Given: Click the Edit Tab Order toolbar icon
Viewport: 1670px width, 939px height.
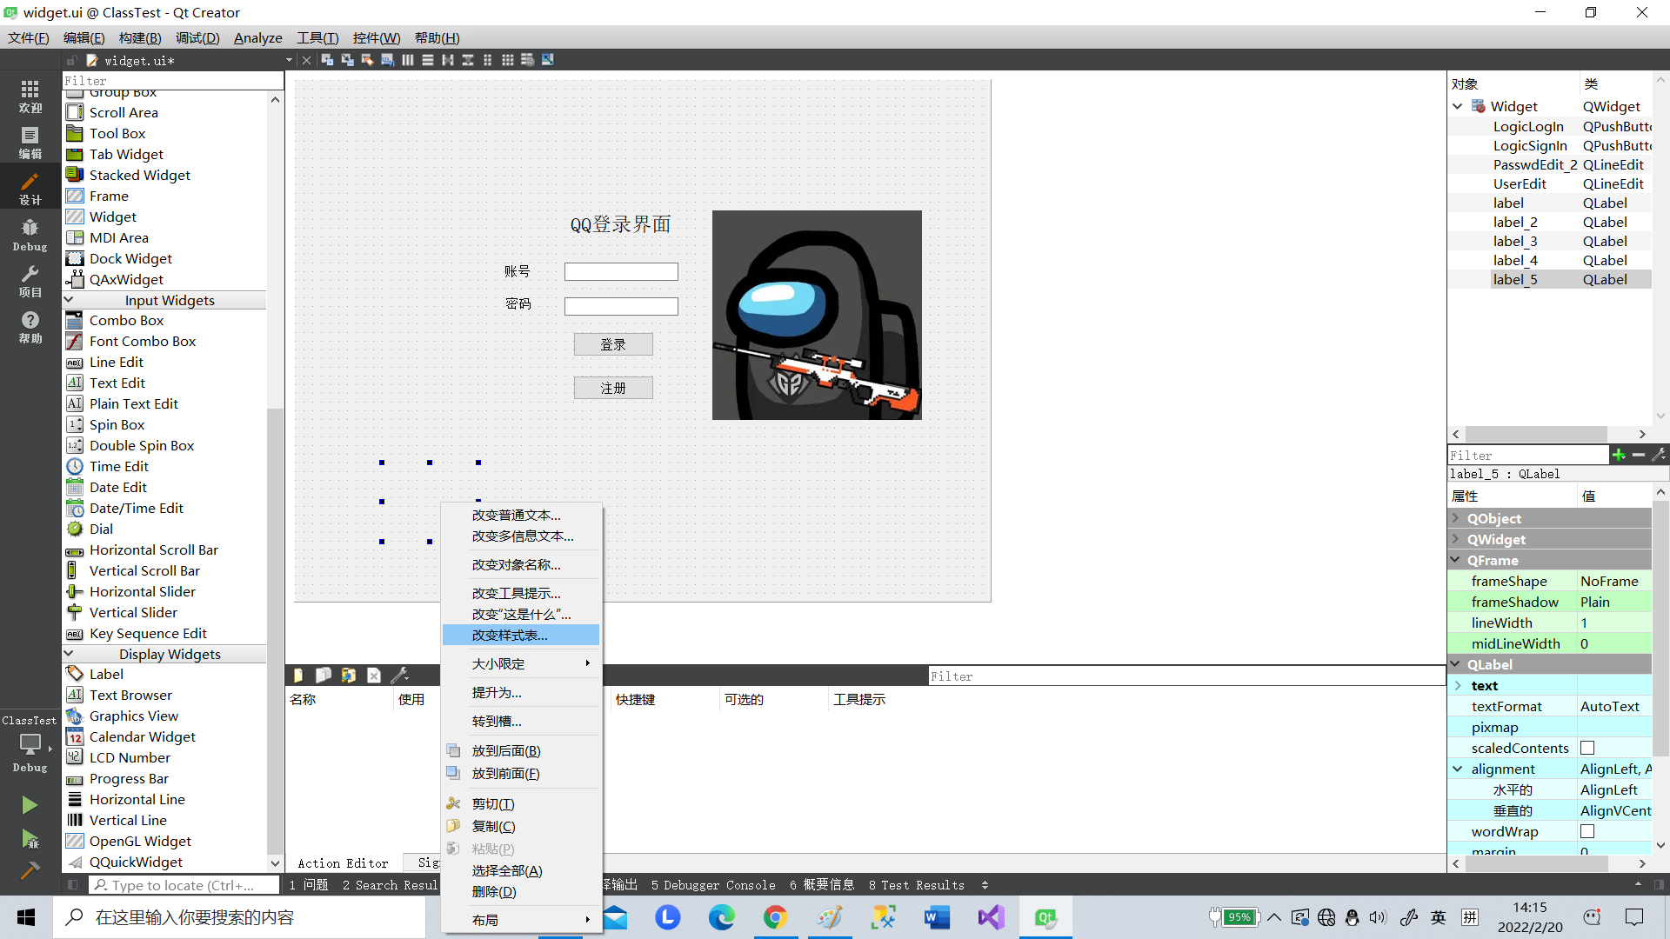Looking at the screenshot, I should click(x=387, y=60).
